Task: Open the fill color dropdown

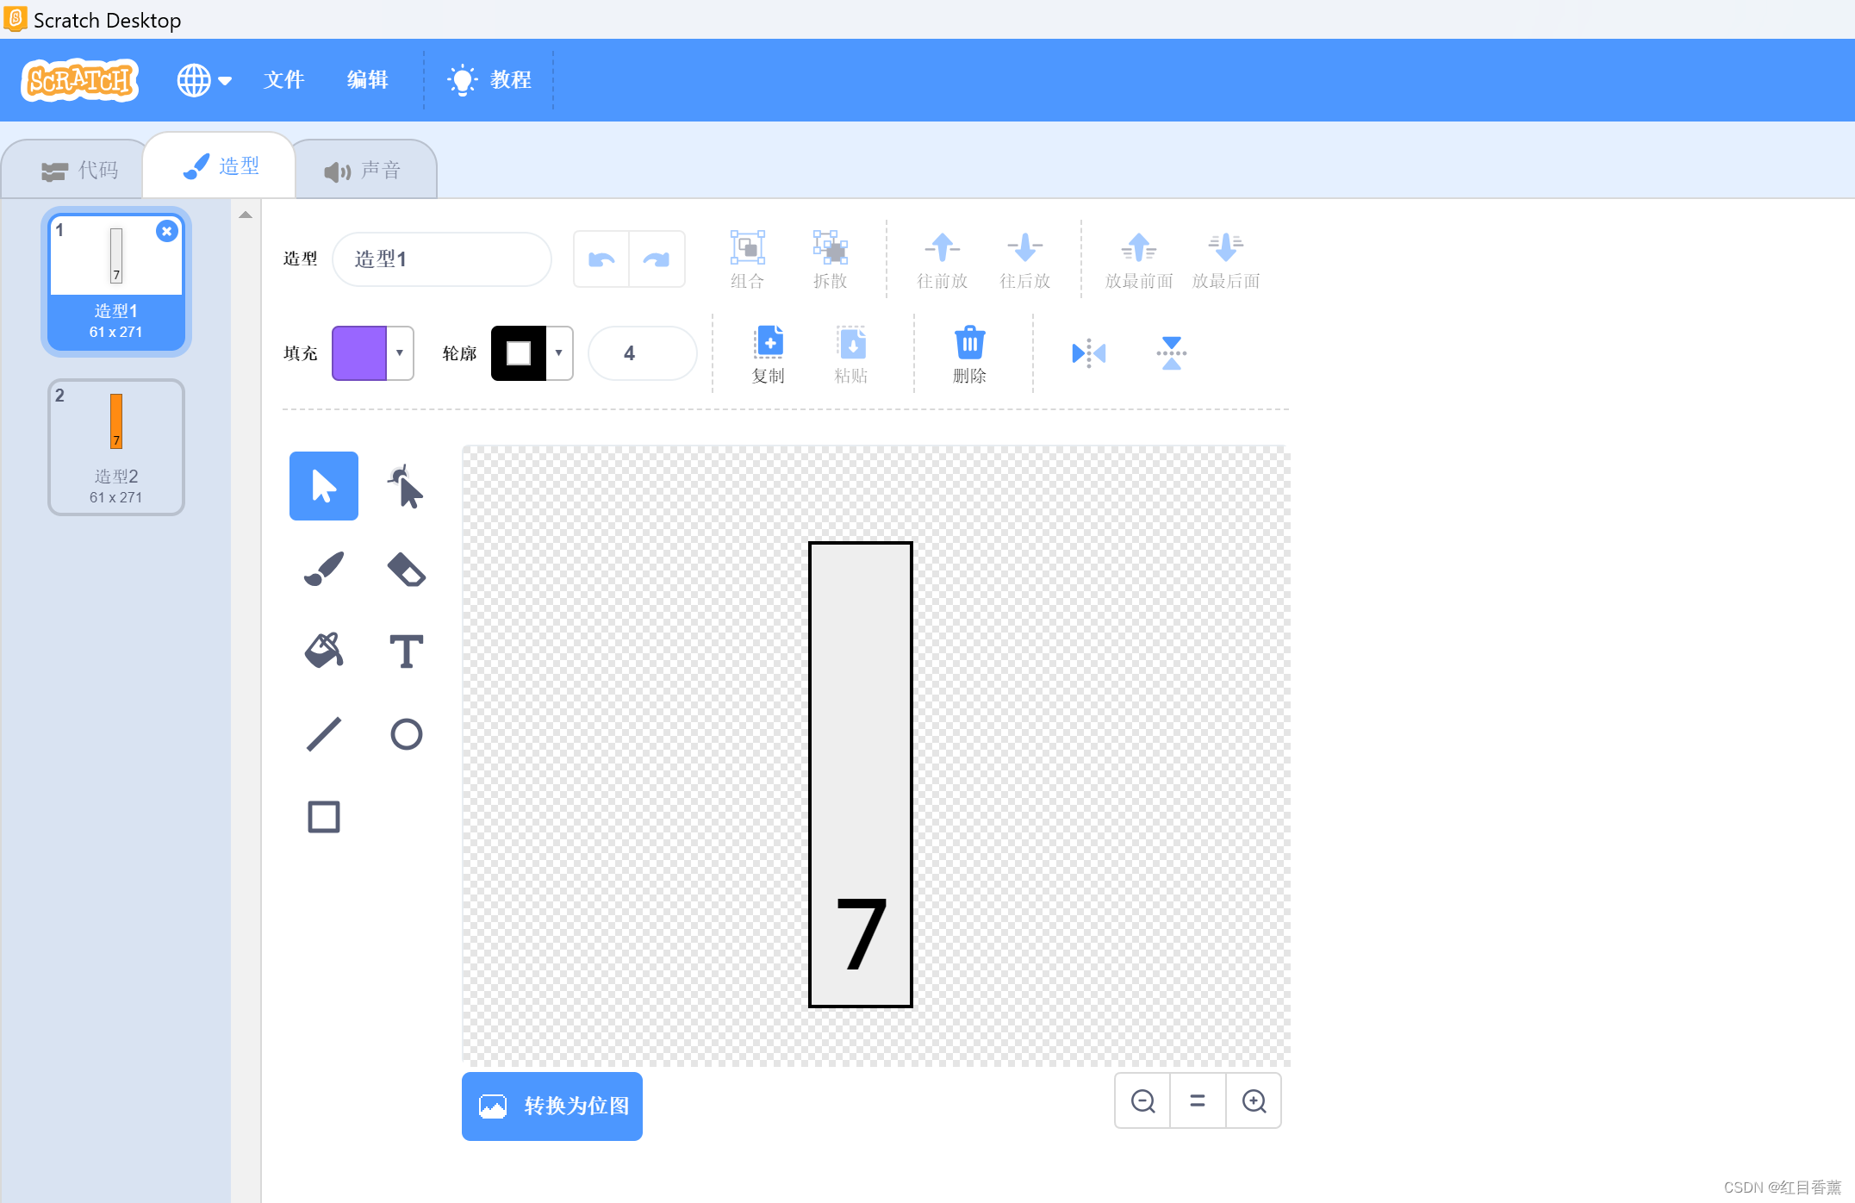Action: [x=400, y=353]
